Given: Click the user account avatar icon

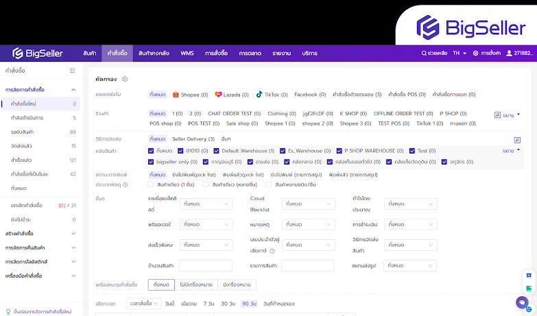Looking at the screenshot, I should click(x=509, y=53).
